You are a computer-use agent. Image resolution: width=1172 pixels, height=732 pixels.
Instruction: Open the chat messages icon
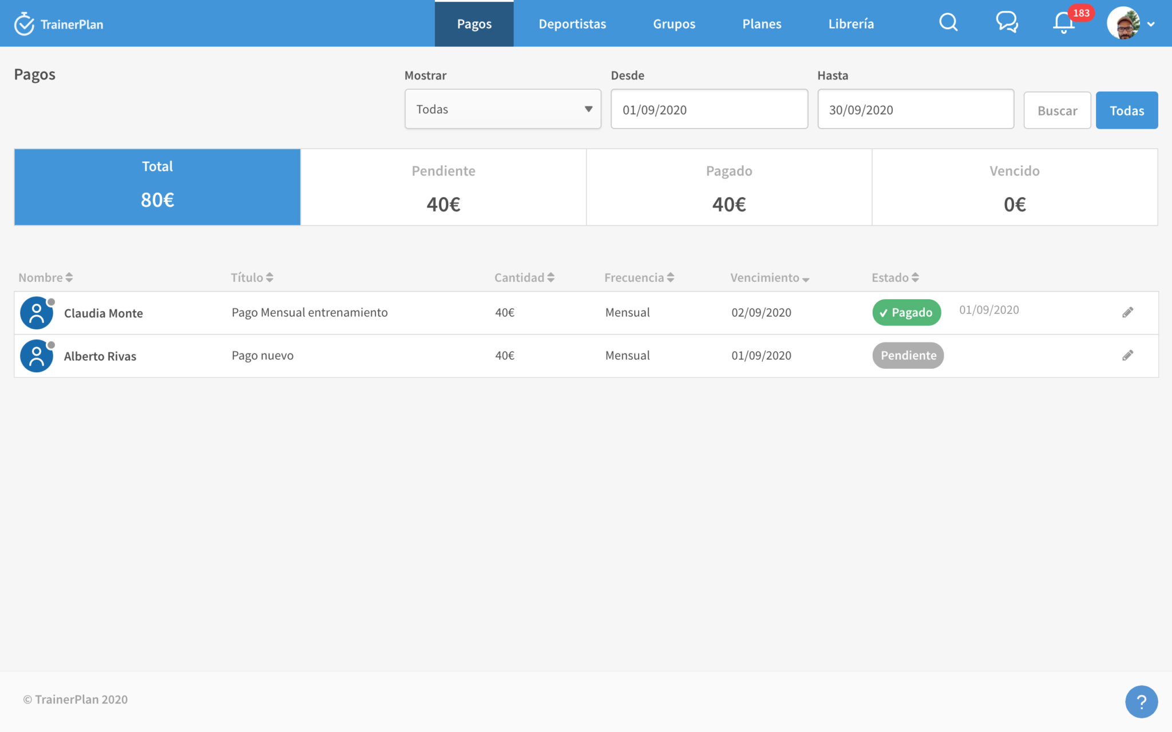(x=1007, y=23)
